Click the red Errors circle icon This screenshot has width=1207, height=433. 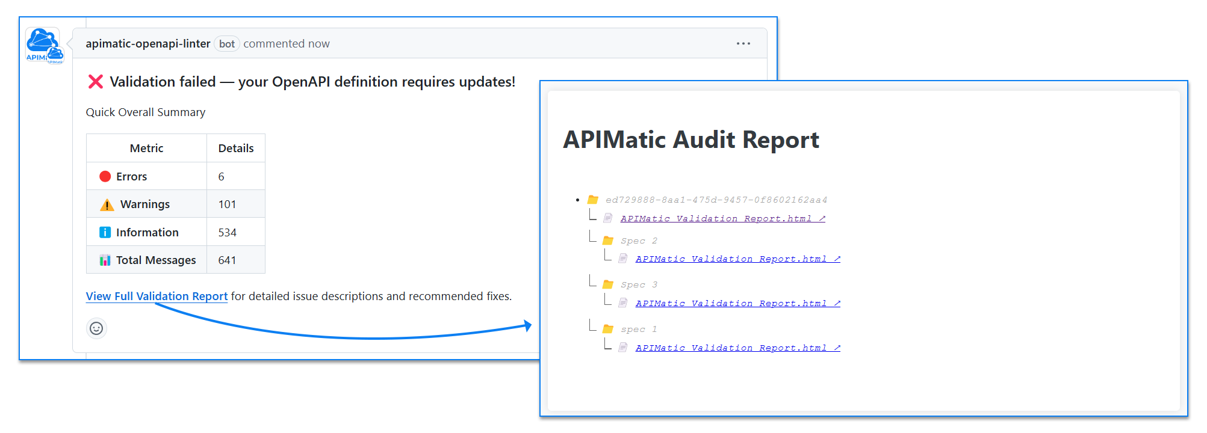coord(105,176)
